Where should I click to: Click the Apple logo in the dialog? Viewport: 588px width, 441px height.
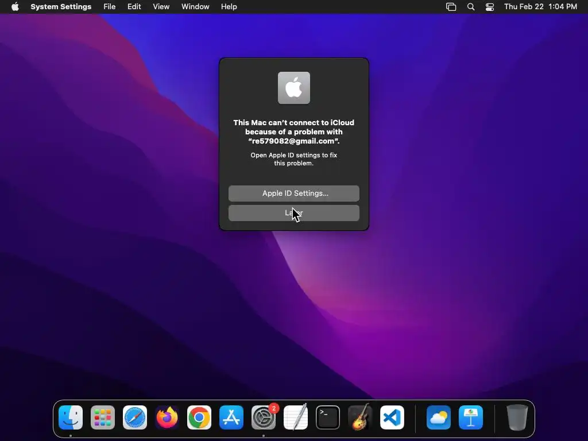(x=294, y=88)
